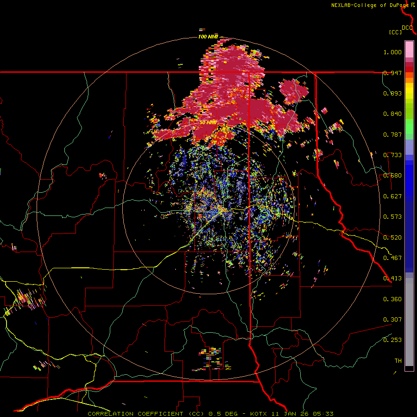Click the Correlation Coefficient caption at bottom
The image size is (417, 417).
pos(210,414)
